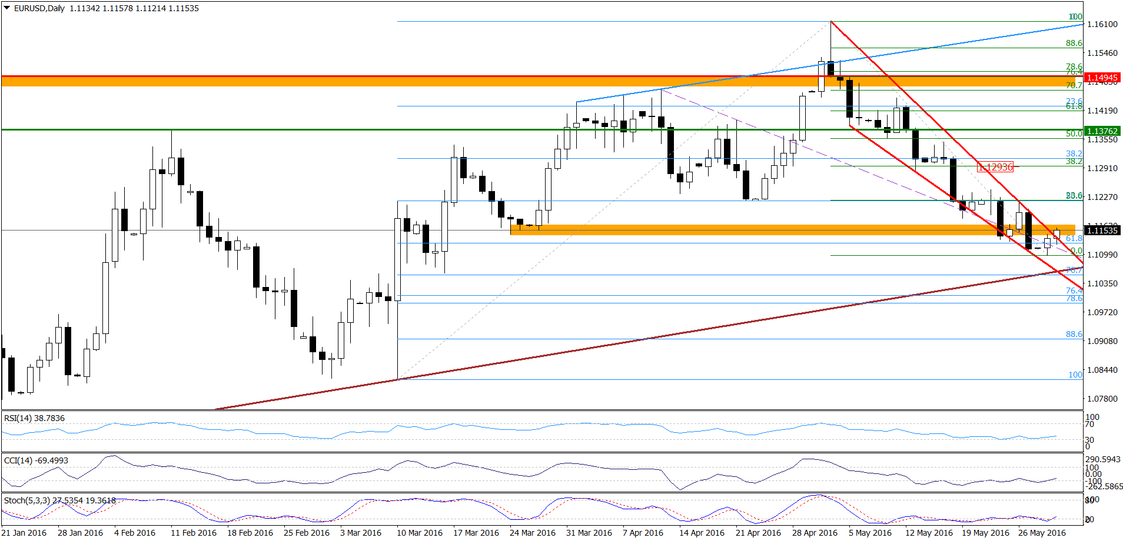
Task: Click the 21 Jan 2016 date label
Action: point(24,533)
